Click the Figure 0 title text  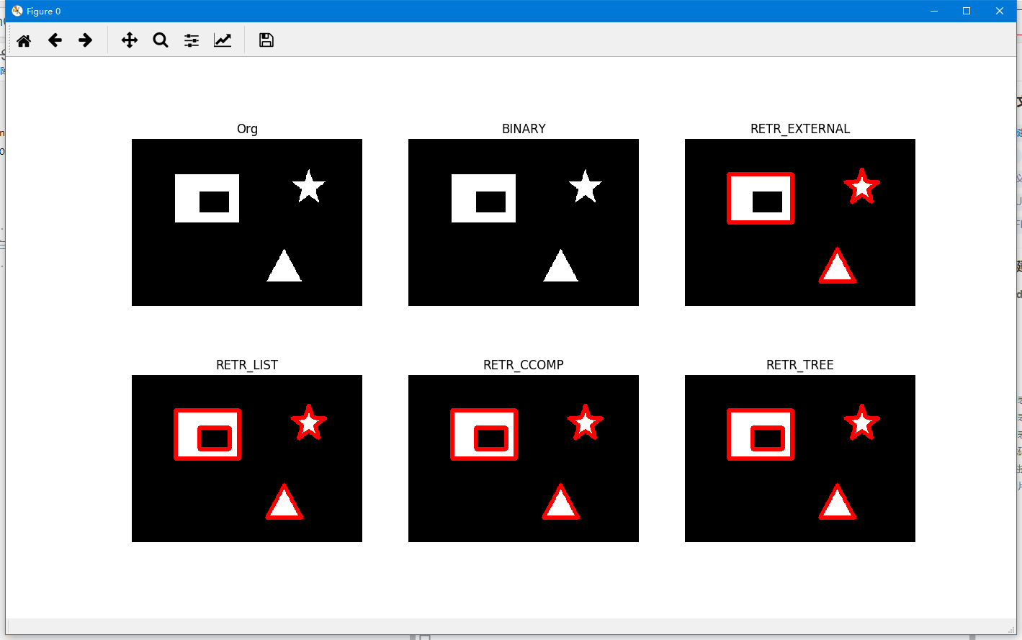(x=43, y=11)
